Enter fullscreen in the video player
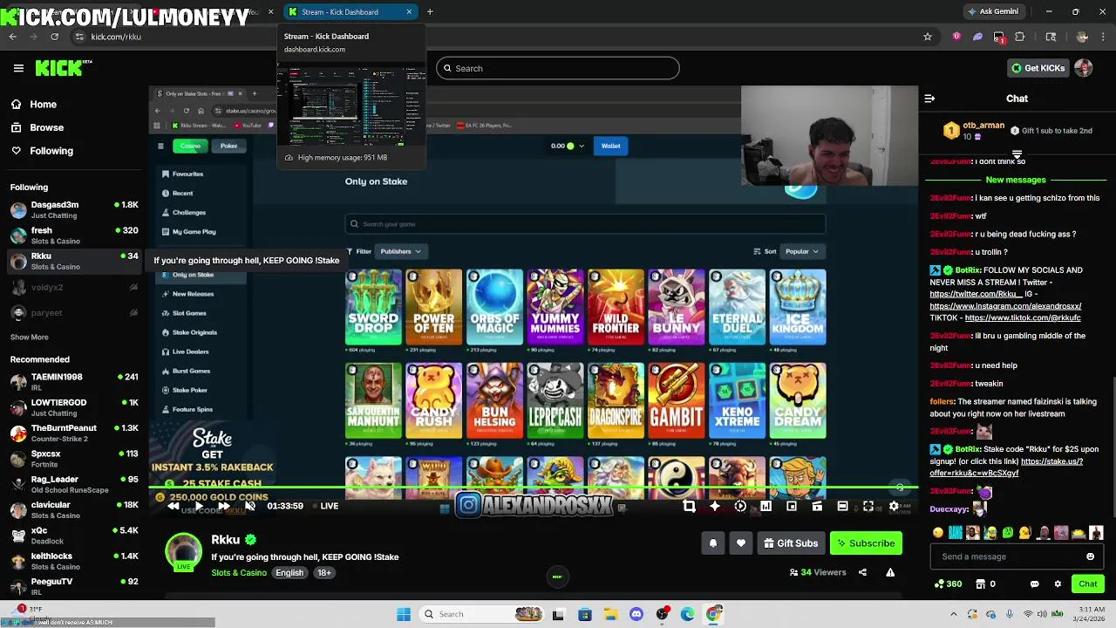The height and width of the screenshot is (628, 1116). click(868, 506)
